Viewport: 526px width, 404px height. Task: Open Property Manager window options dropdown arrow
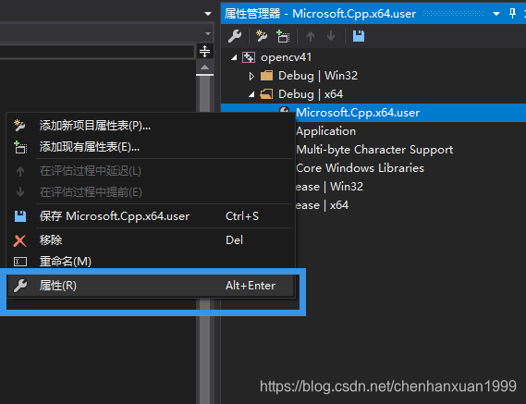(496, 14)
